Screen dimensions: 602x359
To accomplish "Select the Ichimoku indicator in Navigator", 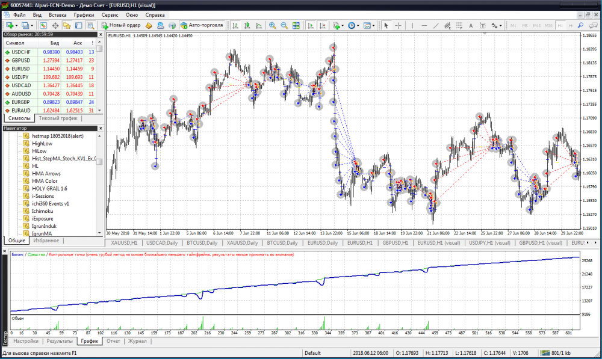I will coord(42,211).
